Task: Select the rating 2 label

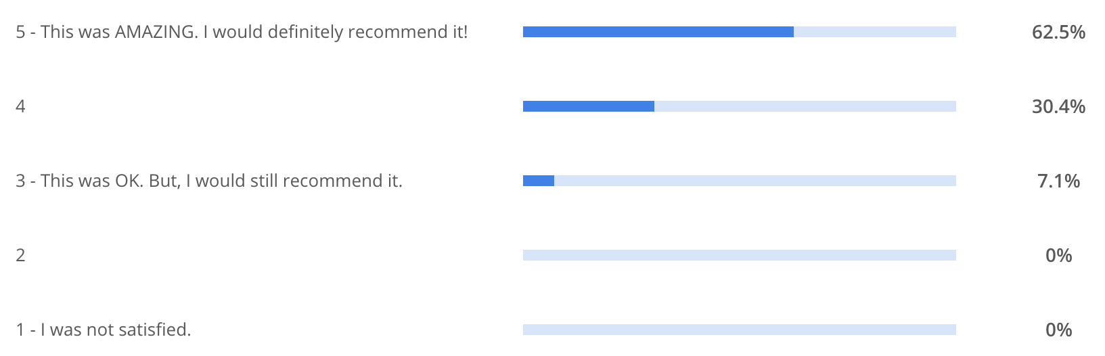Action: [21, 255]
